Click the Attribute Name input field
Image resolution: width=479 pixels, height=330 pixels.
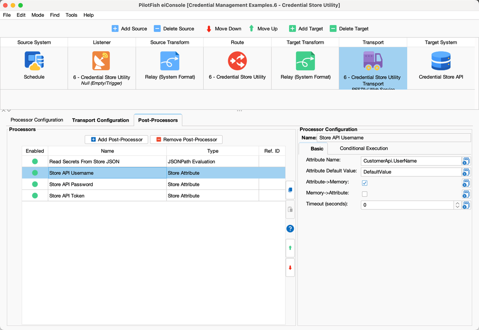pyautogui.click(x=411, y=161)
